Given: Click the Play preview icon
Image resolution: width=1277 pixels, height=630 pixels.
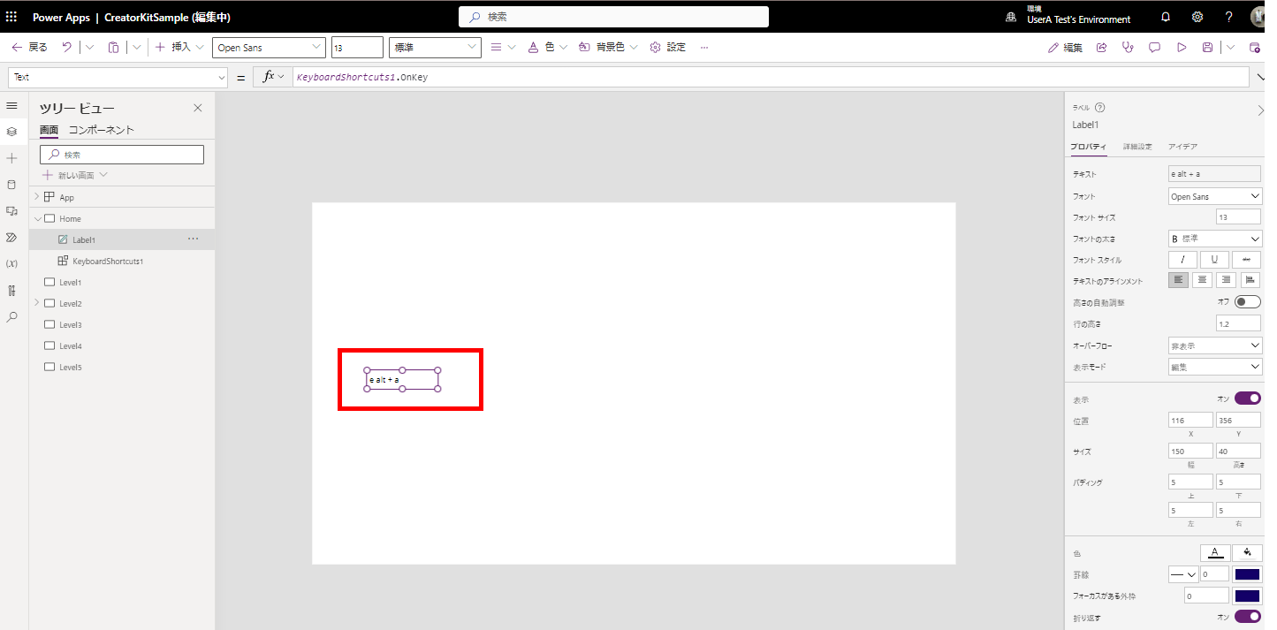Looking at the screenshot, I should point(1182,48).
